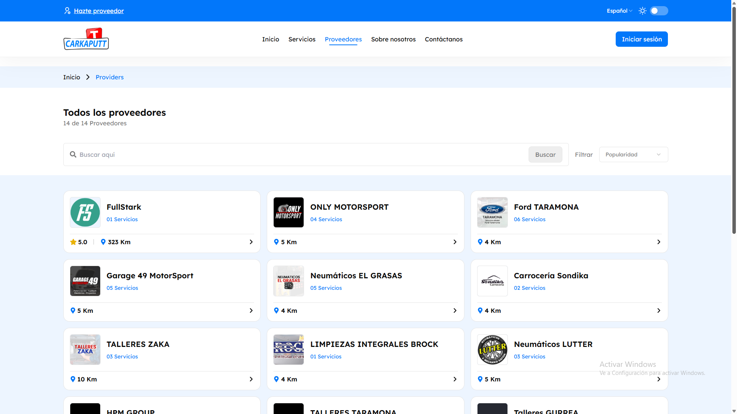Click the breadcrumb chevron separator
The height and width of the screenshot is (414, 737).
click(x=88, y=77)
